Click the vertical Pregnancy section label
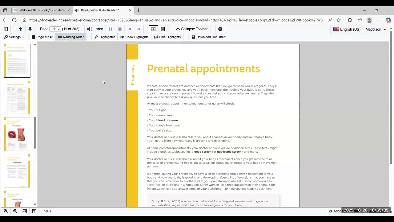 pos(133,75)
